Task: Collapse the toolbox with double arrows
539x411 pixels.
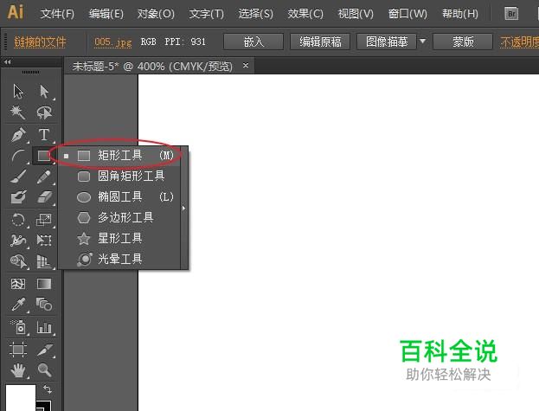Action: [8, 61]
